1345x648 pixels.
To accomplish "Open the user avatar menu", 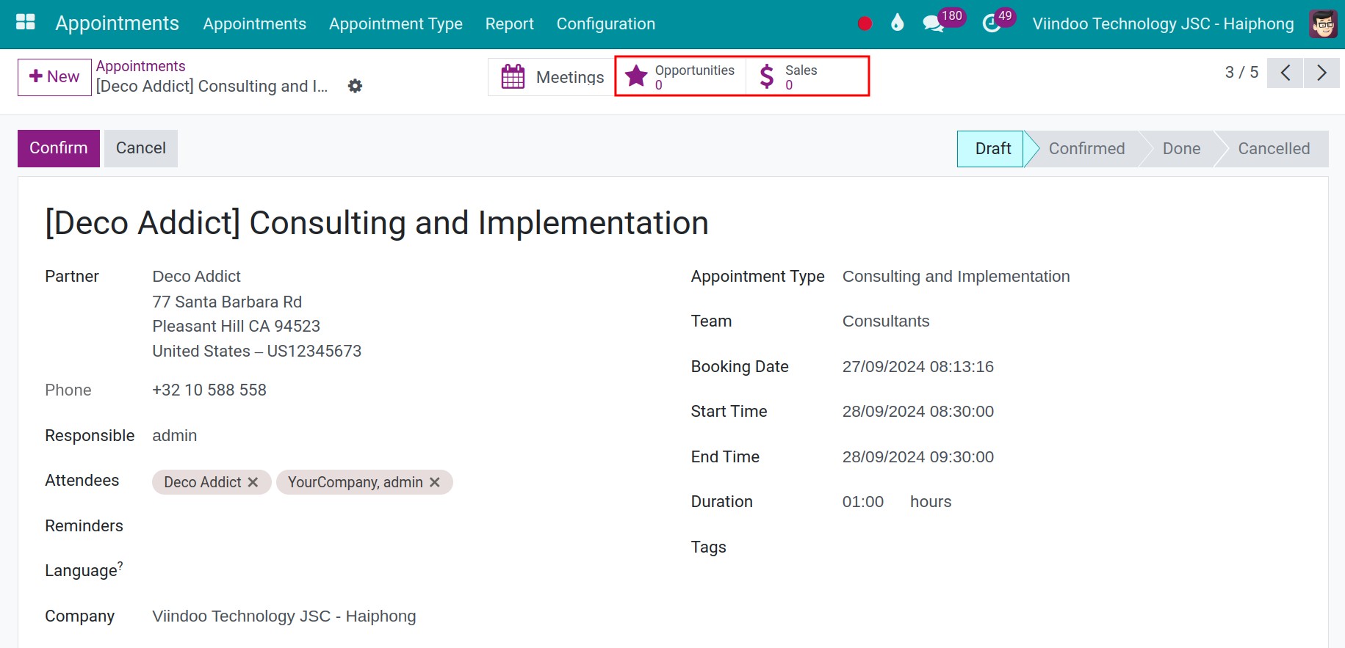I will (x=1323, y=23).
